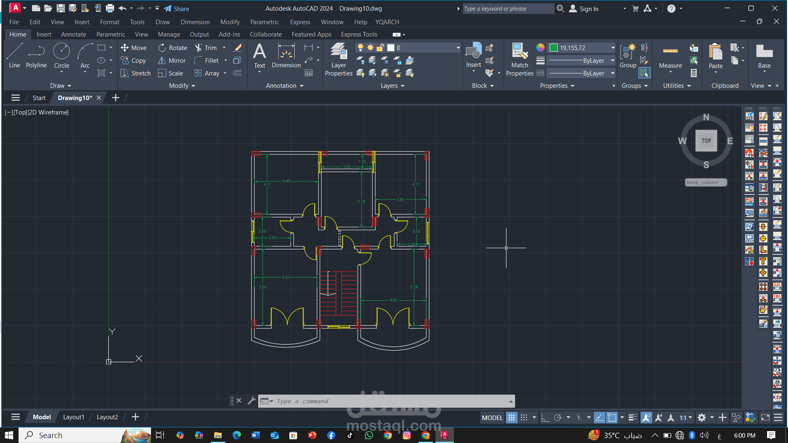Toggle the drawing grid display
This screenshot has height=443, width=788.
[x=511, y=418]
